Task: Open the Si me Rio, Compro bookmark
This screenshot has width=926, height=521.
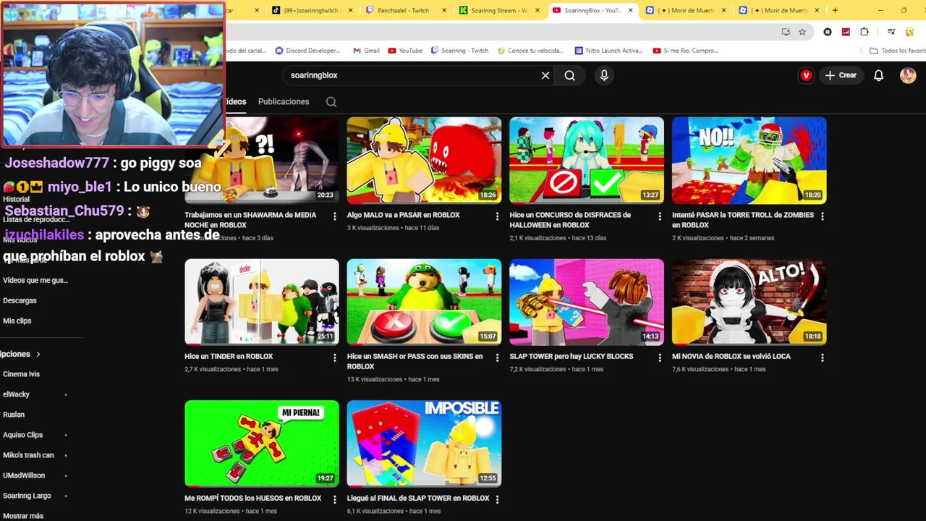Action: coord(686,51)
